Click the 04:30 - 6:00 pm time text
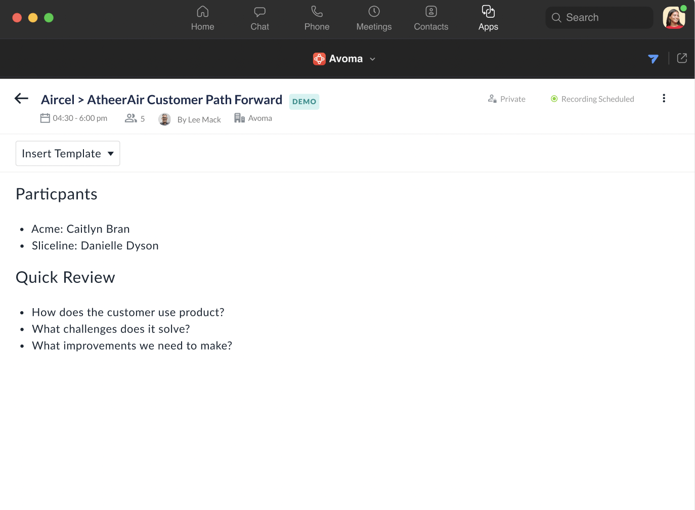Viewport: 695px width, 510px height. [80, 118]
